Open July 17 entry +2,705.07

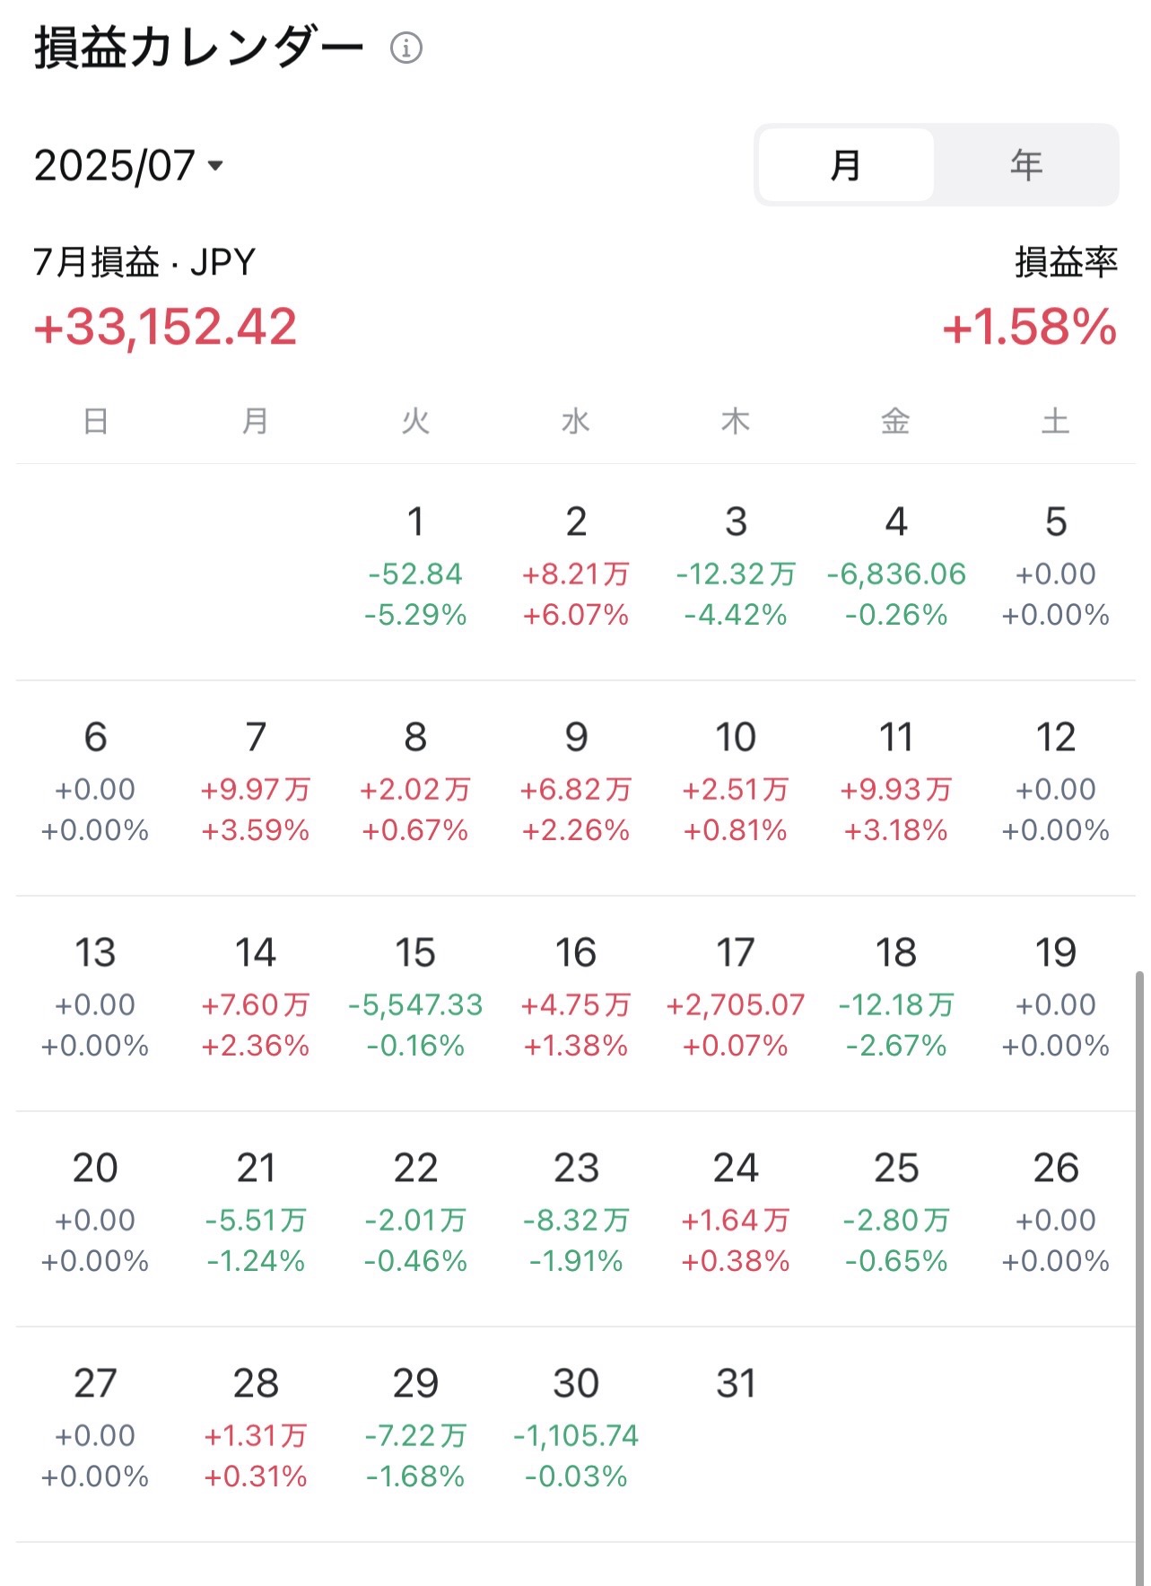[x=736, y=1003]
